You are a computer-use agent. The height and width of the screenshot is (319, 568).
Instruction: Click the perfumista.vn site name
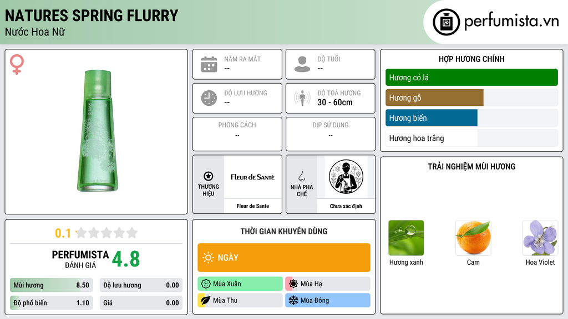tap(511, 22)
